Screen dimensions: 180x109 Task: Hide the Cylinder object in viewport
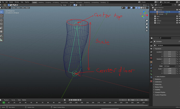tap(179, 14)
